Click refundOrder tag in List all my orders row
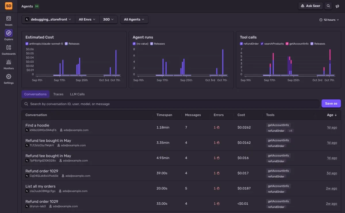This screenshot has height=213, width=345. (276, 192)
